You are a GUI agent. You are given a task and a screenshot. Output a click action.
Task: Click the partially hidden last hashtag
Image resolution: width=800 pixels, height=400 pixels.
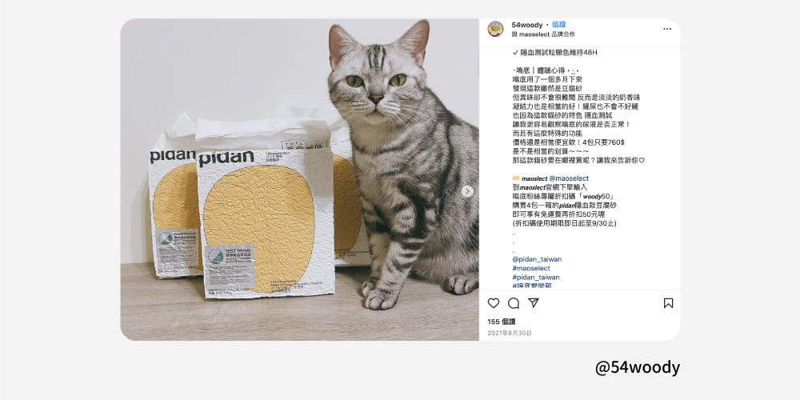pyautogui.click(x=532, y=286)
